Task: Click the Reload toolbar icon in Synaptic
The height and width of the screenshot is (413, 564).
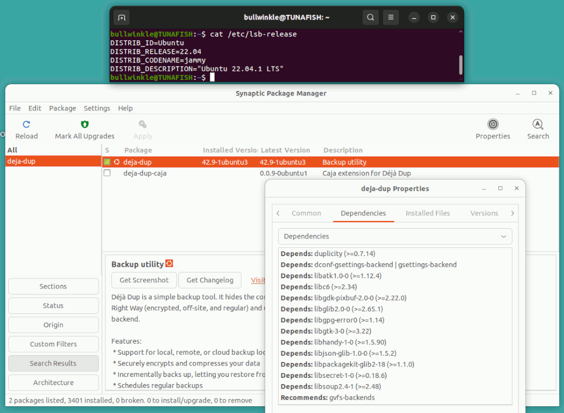Action: (26, 124)
